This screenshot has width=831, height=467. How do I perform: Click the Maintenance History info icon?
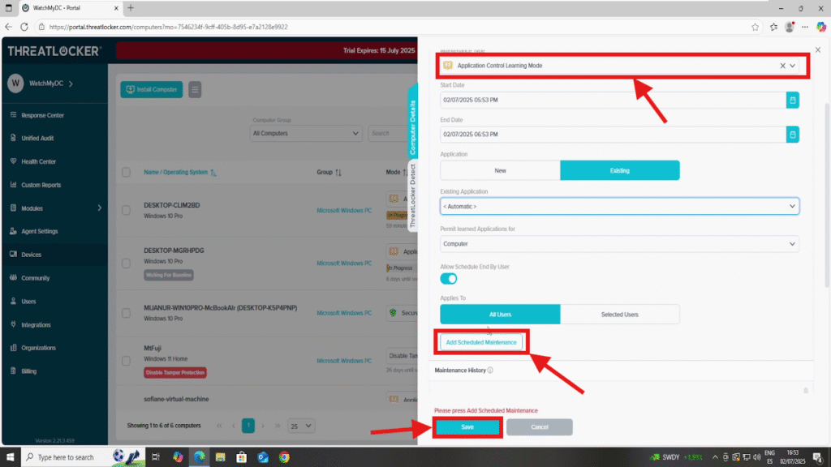click(490, 370)
